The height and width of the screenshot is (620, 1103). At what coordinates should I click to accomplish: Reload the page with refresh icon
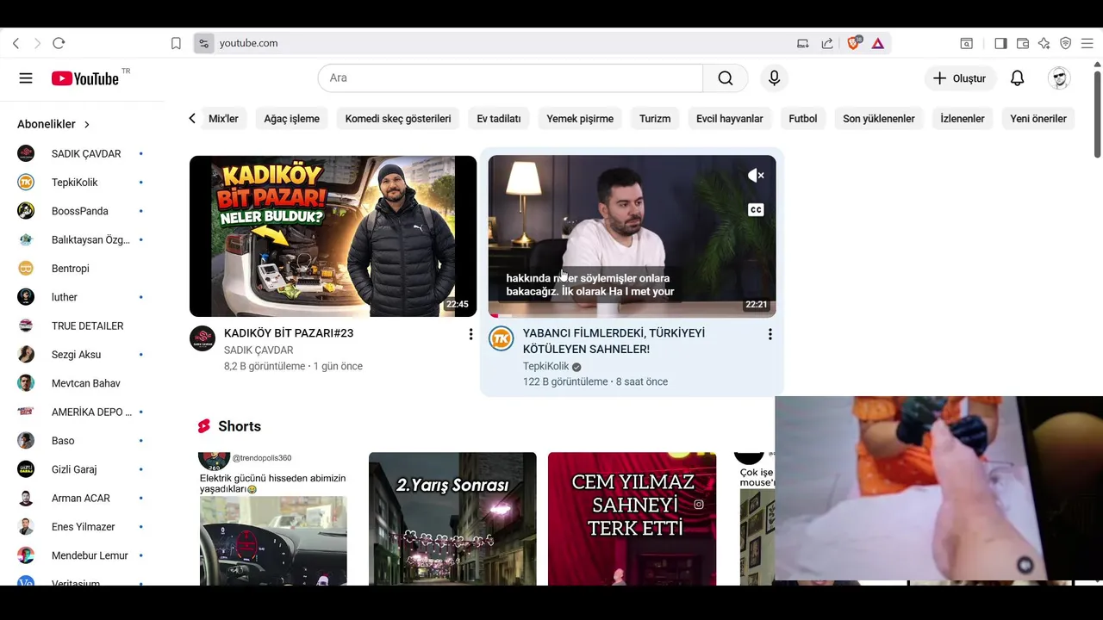(59, 43)
